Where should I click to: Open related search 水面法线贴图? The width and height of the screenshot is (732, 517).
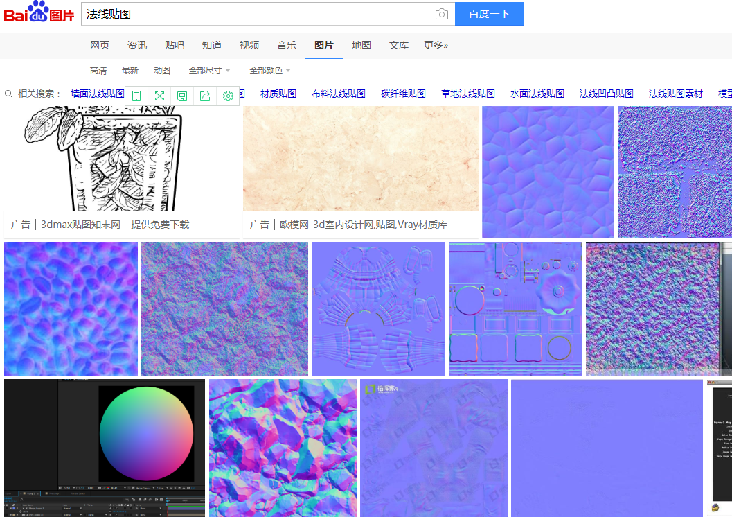tap(537, 94)
